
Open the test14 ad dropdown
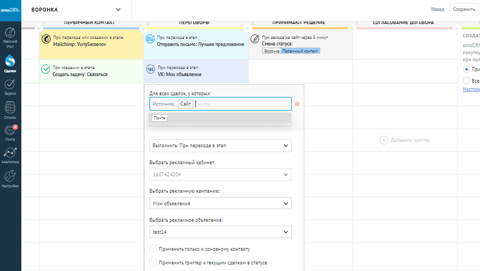point(220,233)
